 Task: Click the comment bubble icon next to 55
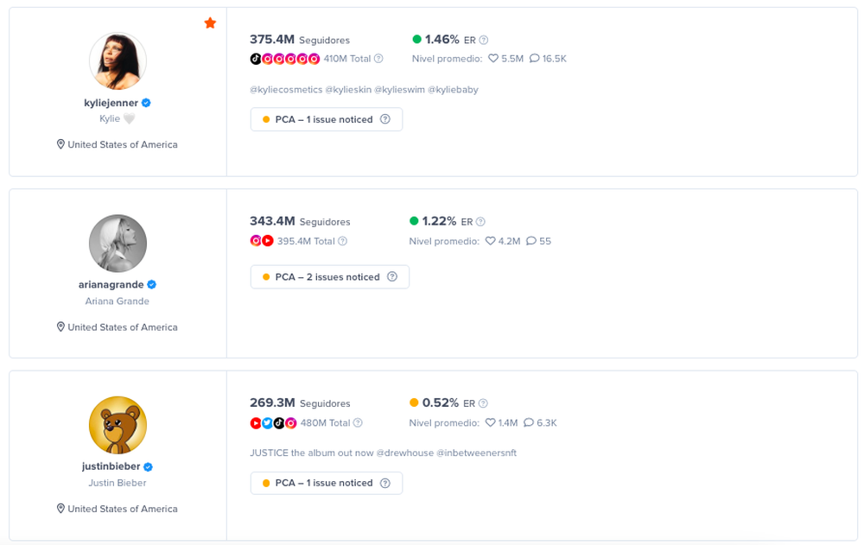tap(531, 241)
